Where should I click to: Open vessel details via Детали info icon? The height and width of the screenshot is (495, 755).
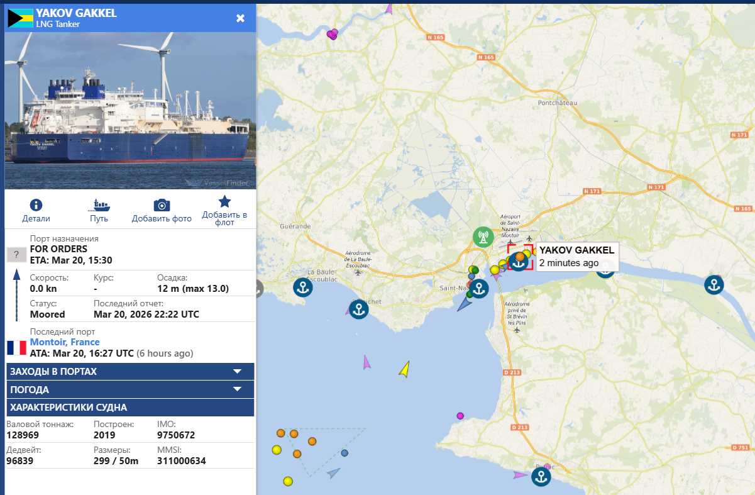(36, 205)
